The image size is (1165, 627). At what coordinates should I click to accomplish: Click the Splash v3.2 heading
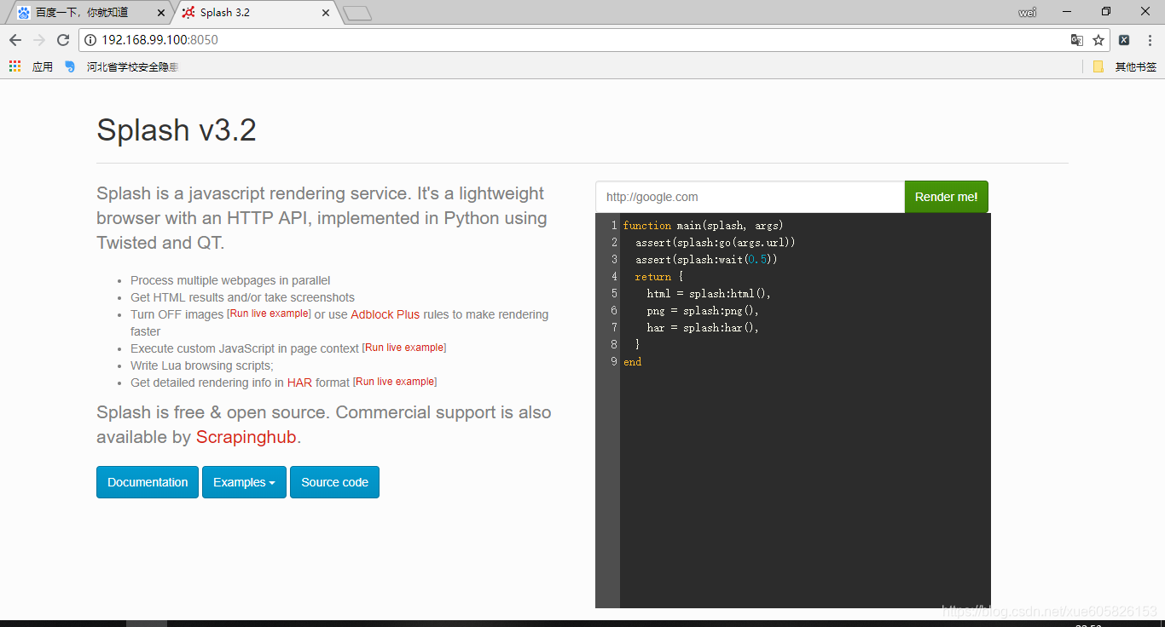coord(177,130)
